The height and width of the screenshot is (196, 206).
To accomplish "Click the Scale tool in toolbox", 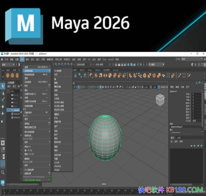I will tap(3, 120).
